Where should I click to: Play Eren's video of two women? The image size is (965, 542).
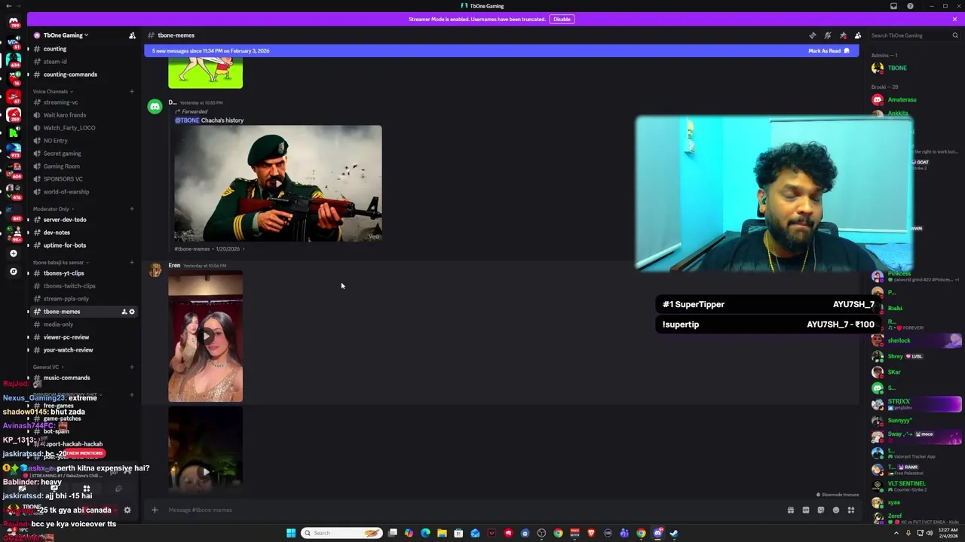click(205, 336)
